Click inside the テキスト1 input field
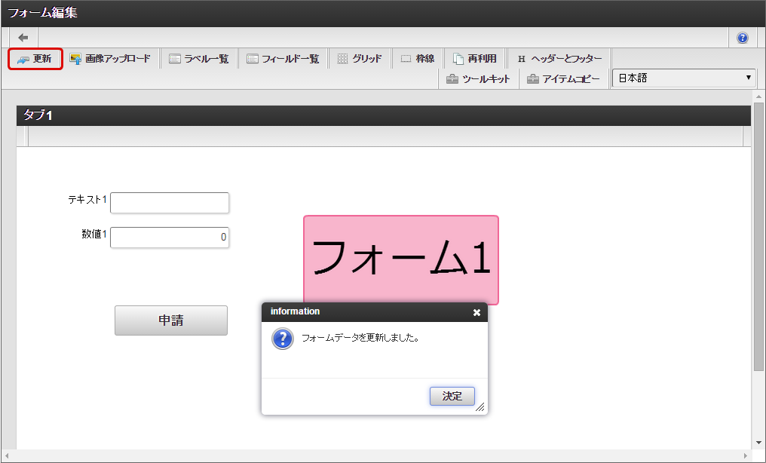This screenshot has width=766, height=463. pyautogui.click(x=170, y=202)
